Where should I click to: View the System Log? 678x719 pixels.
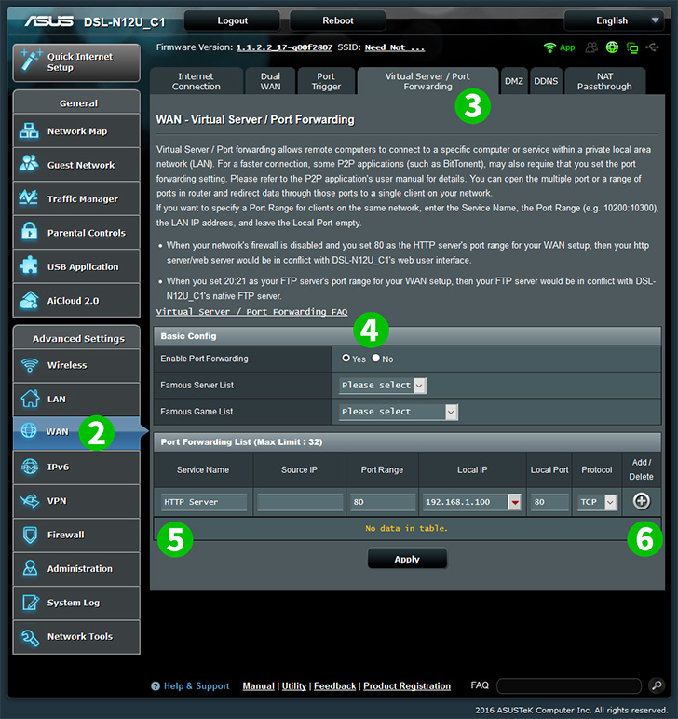76,603
